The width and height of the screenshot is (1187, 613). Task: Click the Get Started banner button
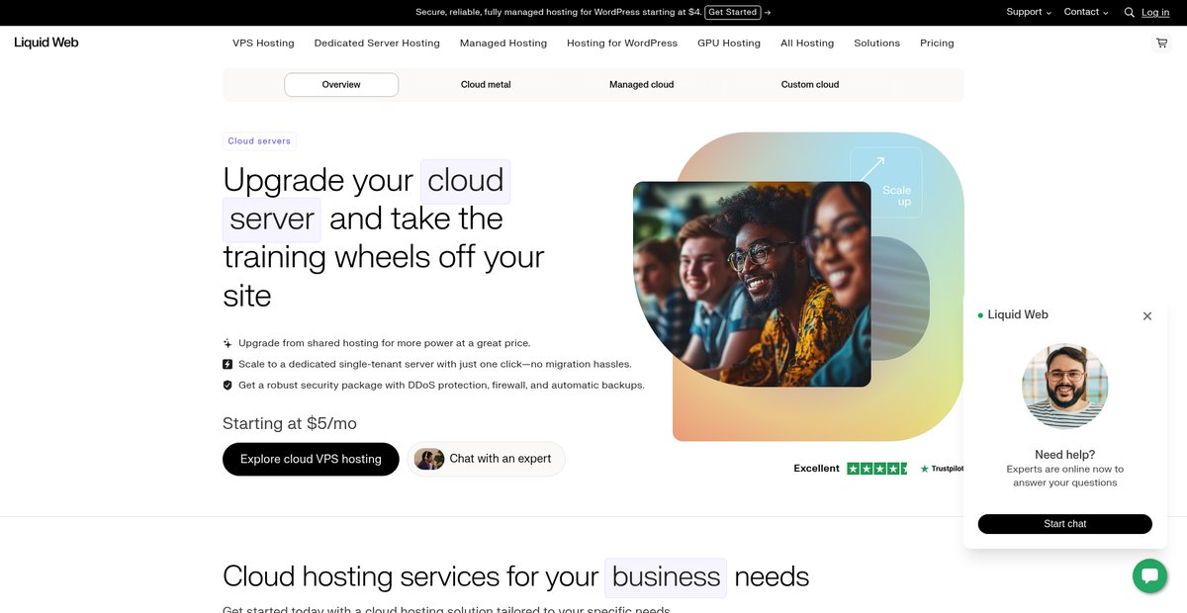[733, 12]
